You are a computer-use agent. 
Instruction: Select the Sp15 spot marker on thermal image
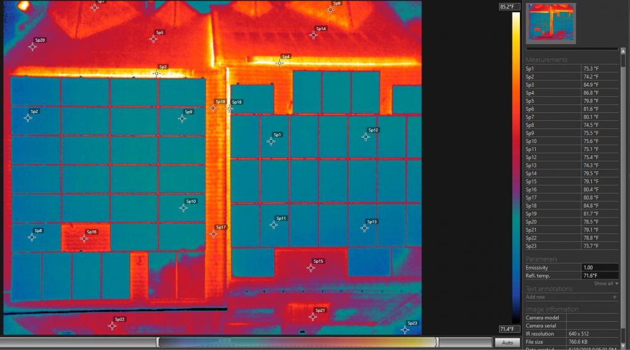[x=311, y=268]
